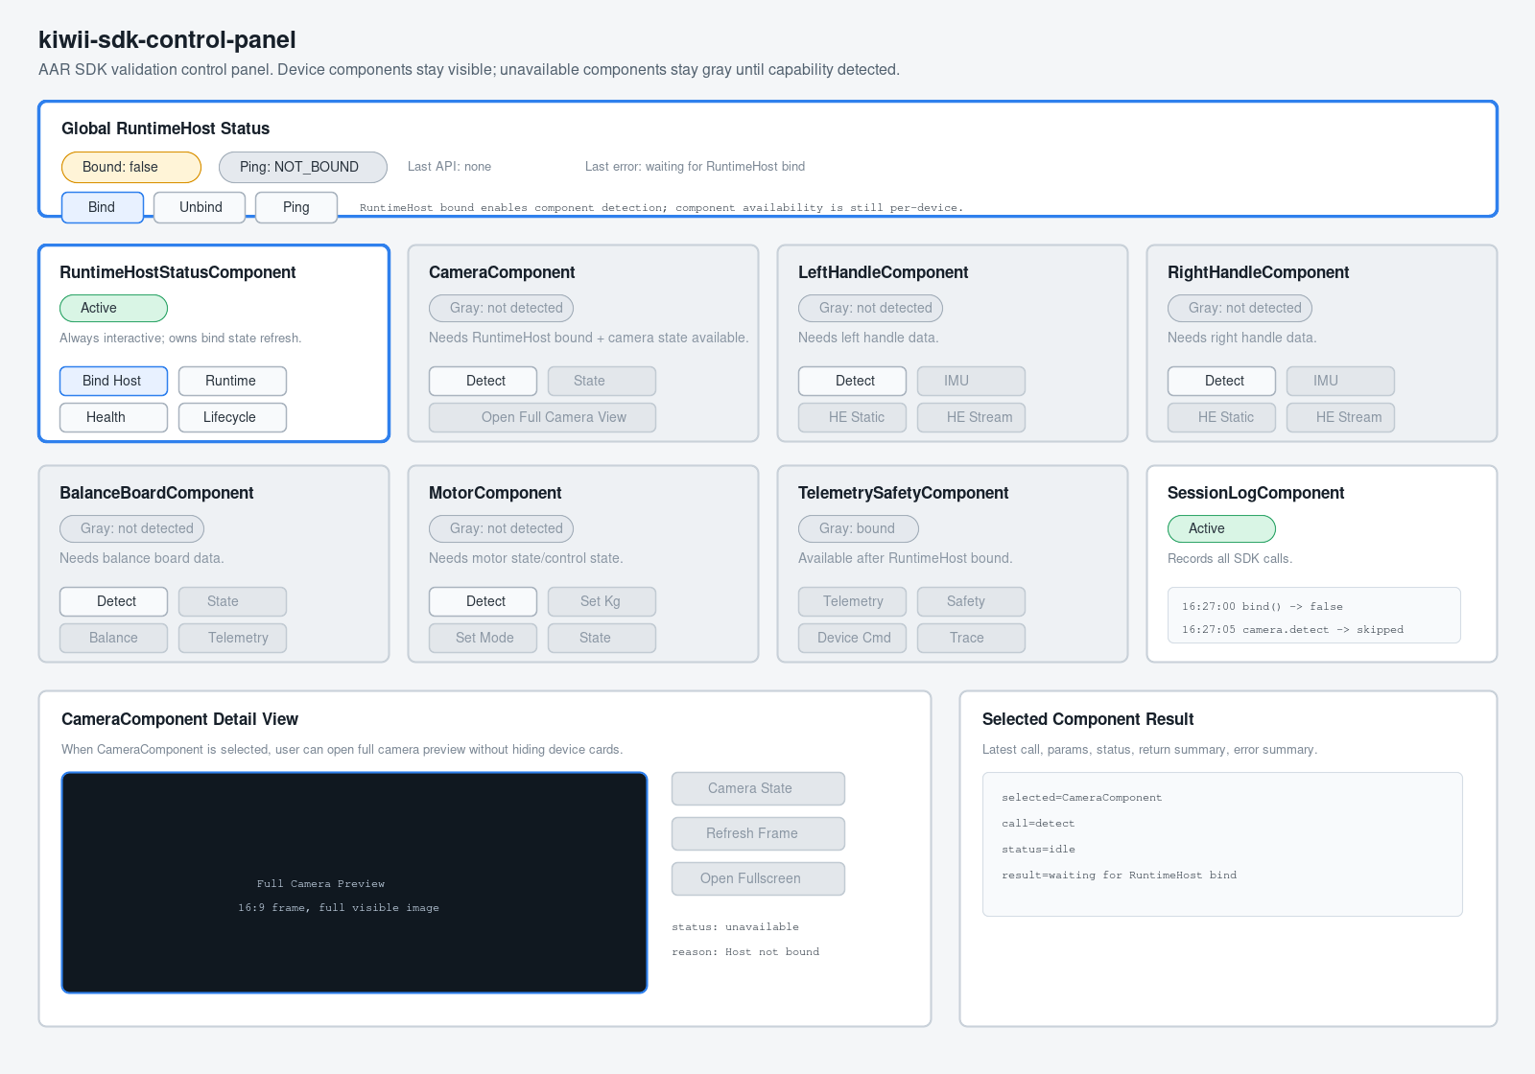
Task: Click the Active pill in RuntimeHostStatusComponent
Action: point(113,308)
